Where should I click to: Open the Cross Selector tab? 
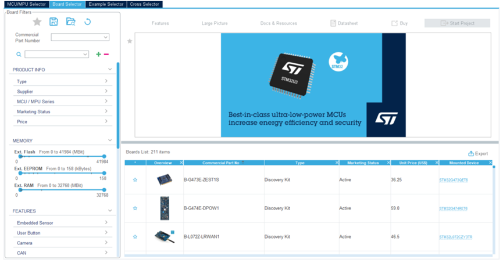click(x=145, y=4)
